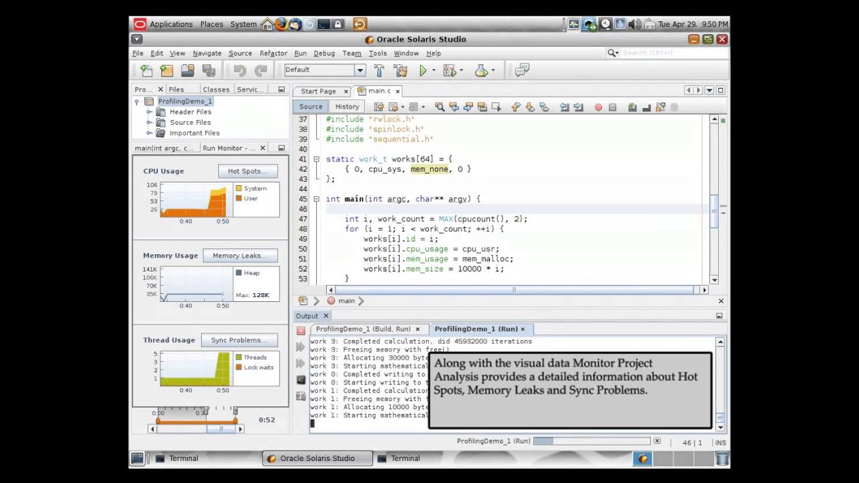Open the Profile button dropdown arrow

(x=493, y=70)
